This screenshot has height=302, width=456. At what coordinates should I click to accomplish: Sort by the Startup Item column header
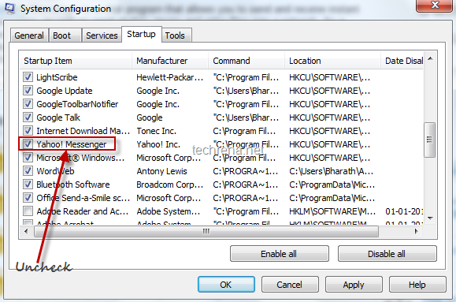click(76, 61)
